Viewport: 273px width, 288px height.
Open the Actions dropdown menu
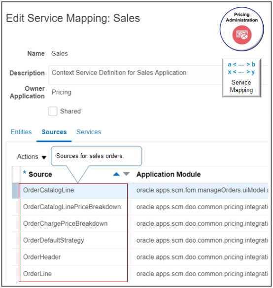pos(32,157)
